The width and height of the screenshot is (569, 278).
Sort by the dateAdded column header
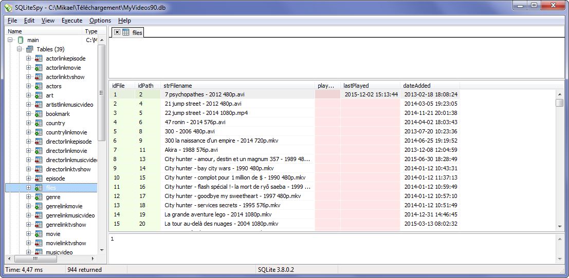click(430, 86)
